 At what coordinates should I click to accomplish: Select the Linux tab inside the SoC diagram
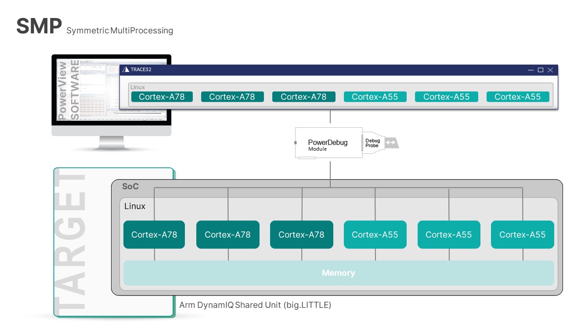pyautogui.click(x=136, y=206)
